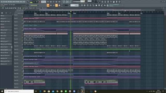
Task: Open the HELP menu
Action: coord(24,2)
